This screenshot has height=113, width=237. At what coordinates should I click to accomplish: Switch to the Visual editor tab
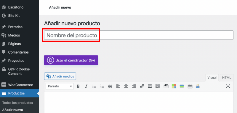(x=212, y=78)
